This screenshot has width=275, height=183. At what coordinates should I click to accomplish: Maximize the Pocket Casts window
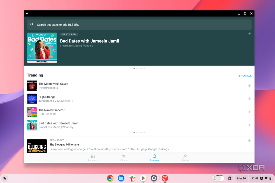click(245, 14)
